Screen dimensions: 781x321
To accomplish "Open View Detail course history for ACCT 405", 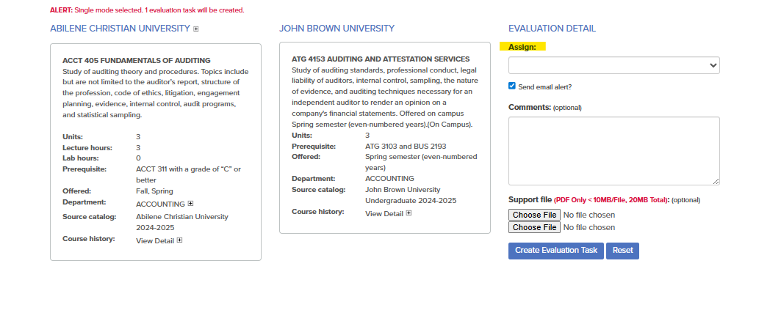I will [x=154, y=240].
